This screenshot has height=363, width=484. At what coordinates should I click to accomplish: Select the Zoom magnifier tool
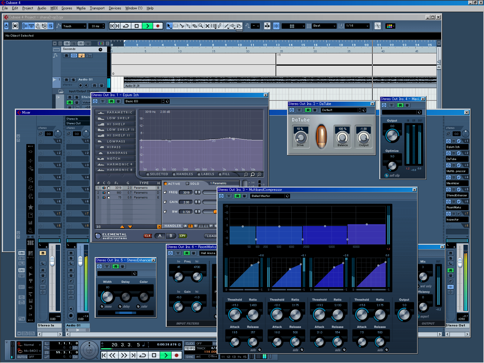coord(201,26)
